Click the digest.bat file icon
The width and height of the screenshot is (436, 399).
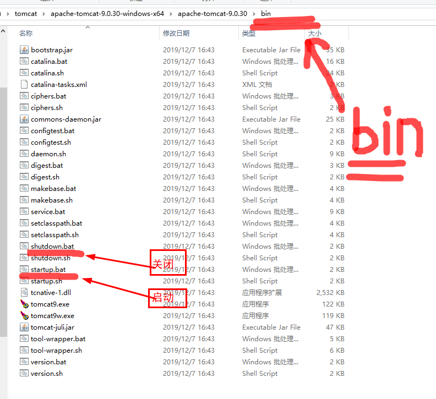[x=24, y=166]
